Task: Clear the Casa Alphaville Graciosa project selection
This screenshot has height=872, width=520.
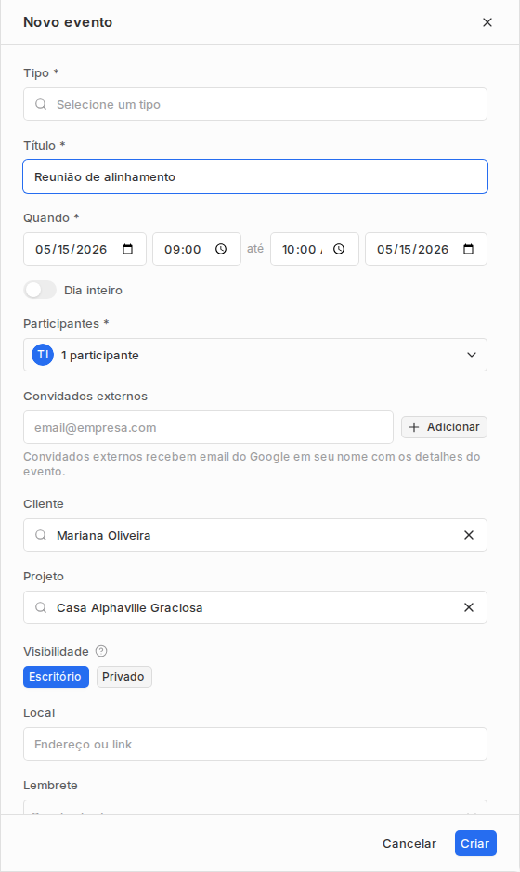Action: 469,607
